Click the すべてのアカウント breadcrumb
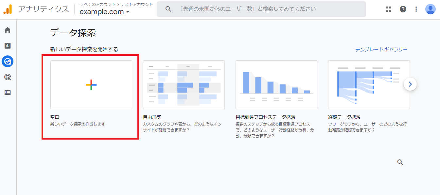The width and height of the screenshot is (440, 195). (98, 4)
